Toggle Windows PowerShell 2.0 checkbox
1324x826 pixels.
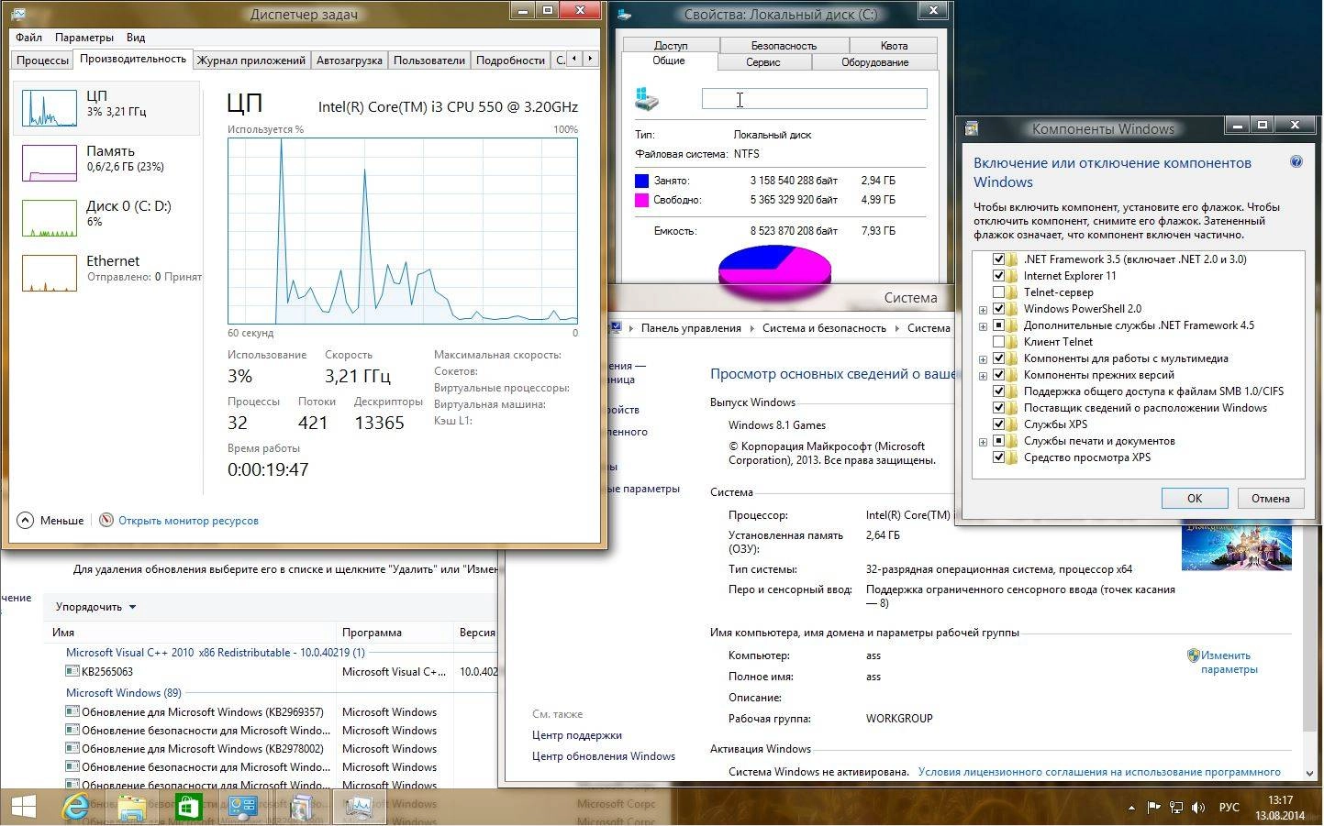[x=998, y=308]
